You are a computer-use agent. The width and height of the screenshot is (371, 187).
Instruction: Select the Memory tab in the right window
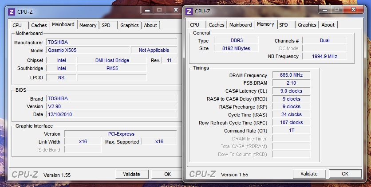[x=265, y=24]
